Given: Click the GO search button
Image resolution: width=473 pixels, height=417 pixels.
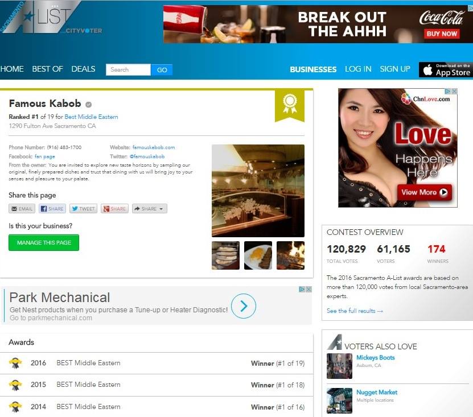Looking at the screenshot, I should tap(162, 69).
